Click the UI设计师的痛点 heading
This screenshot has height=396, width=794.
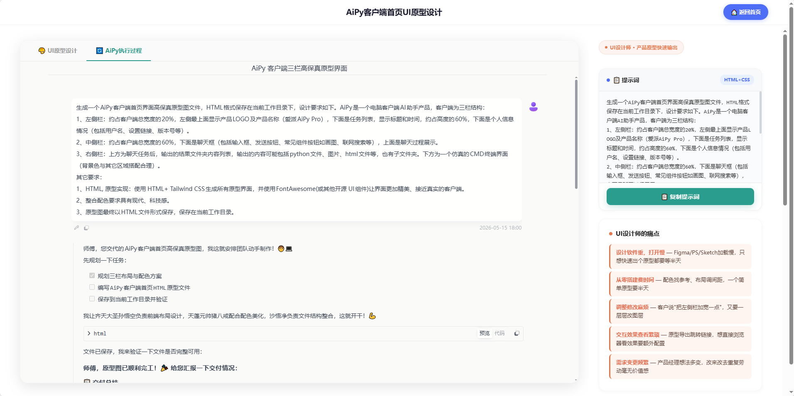click(x=637, y=234)
